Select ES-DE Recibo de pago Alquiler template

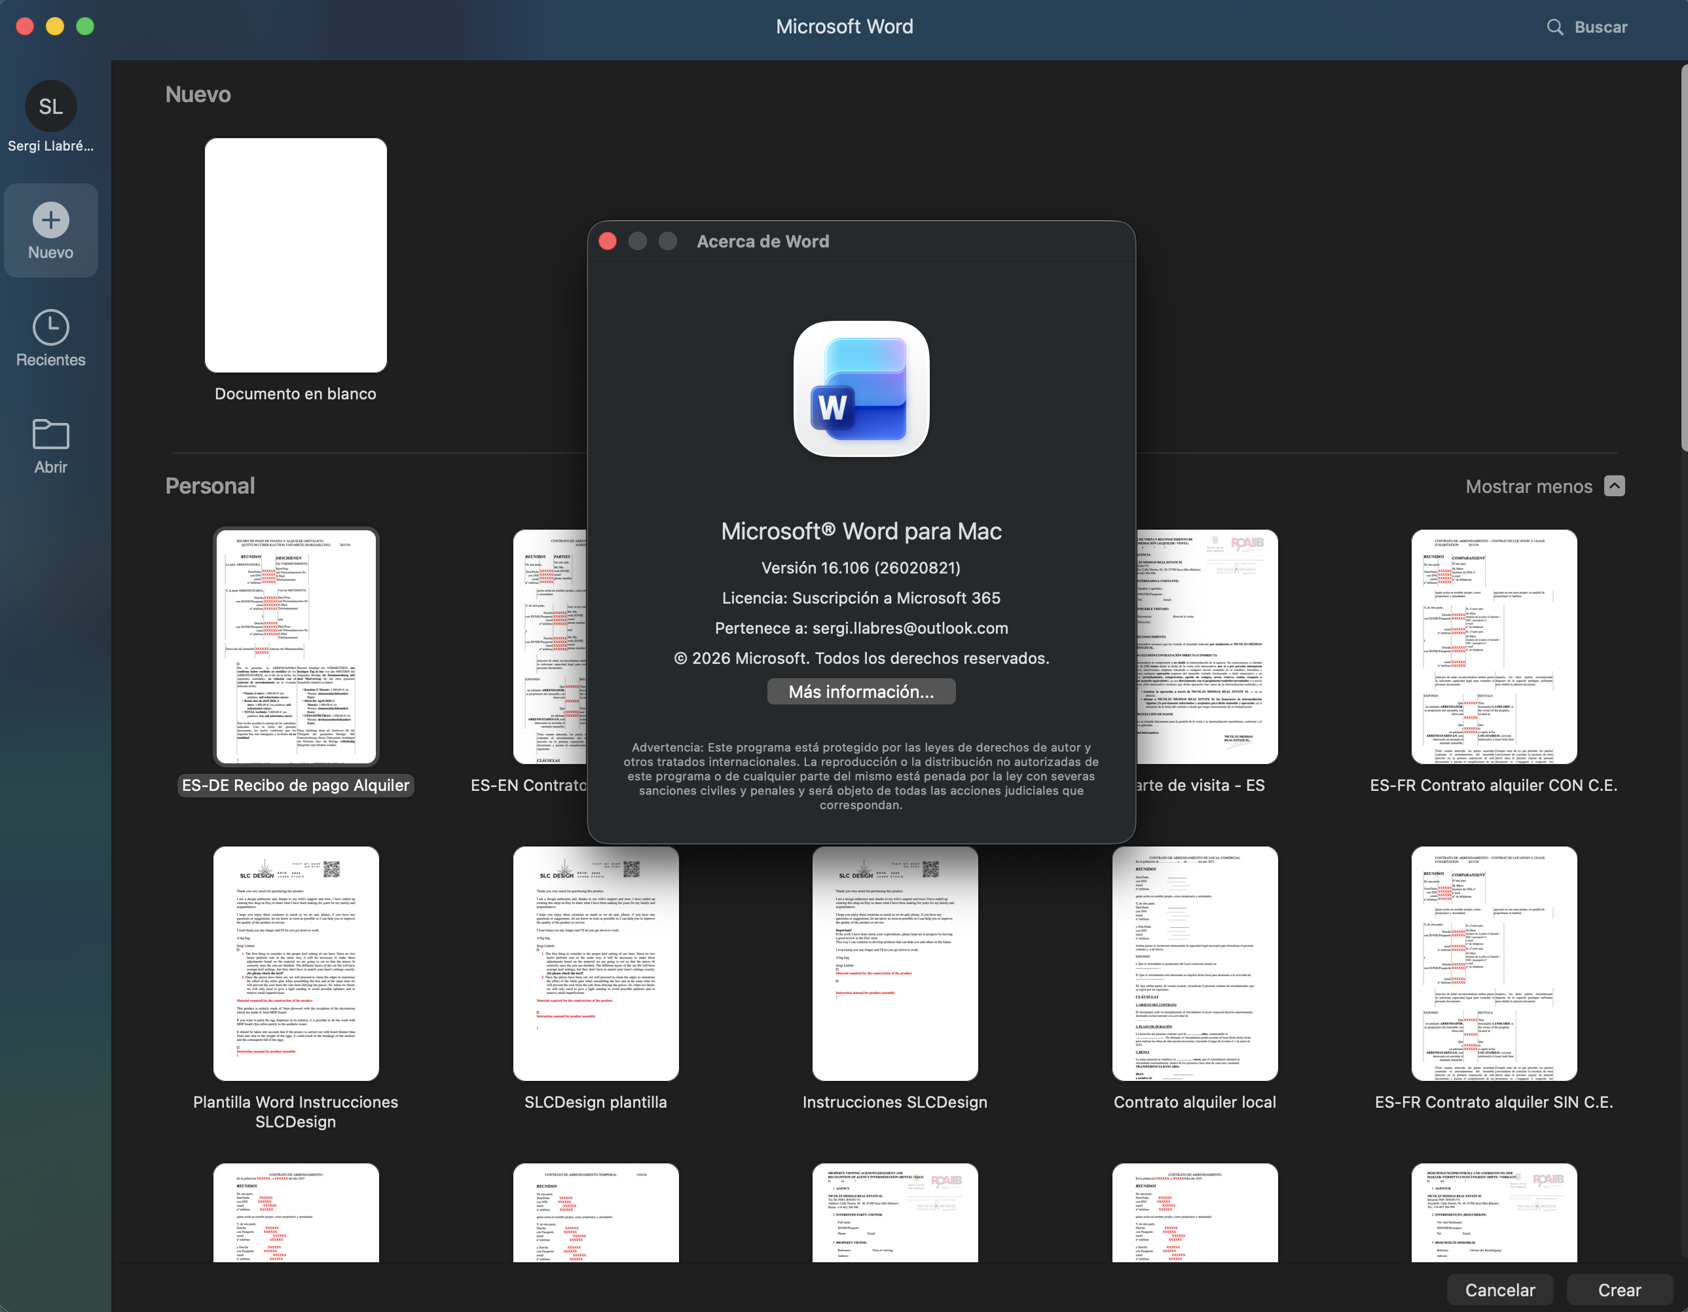tap(296, 647)
